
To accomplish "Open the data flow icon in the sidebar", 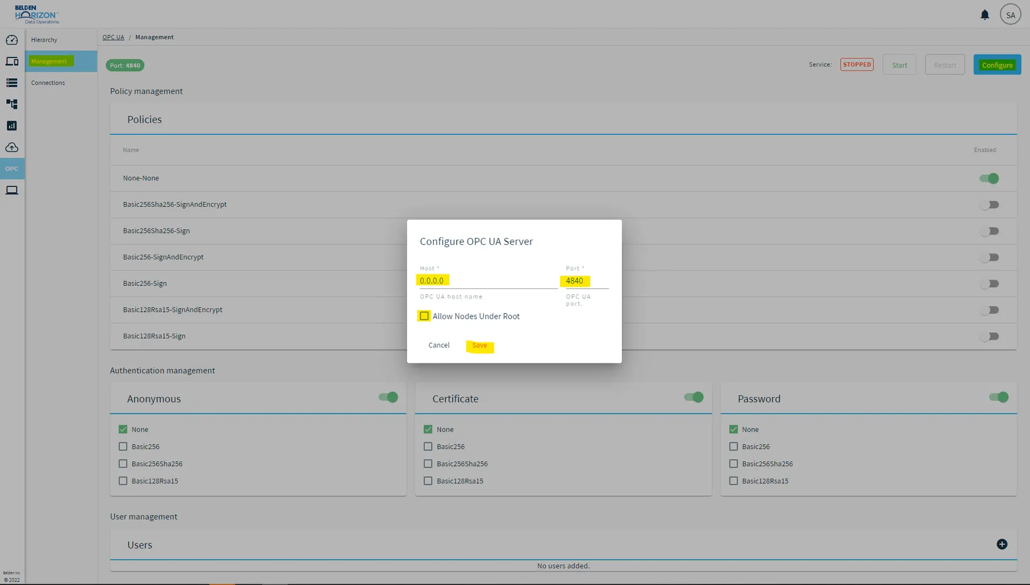I will (x=12, y=105).
